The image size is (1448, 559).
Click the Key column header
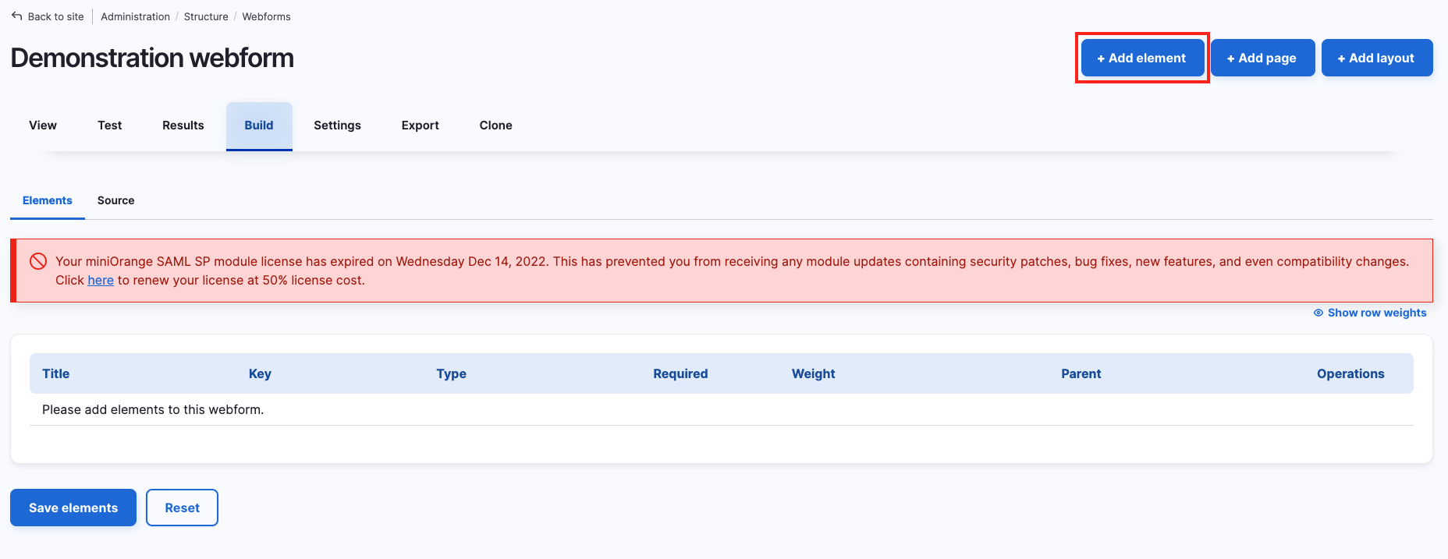pyautogui.click(x=260, y=373)
